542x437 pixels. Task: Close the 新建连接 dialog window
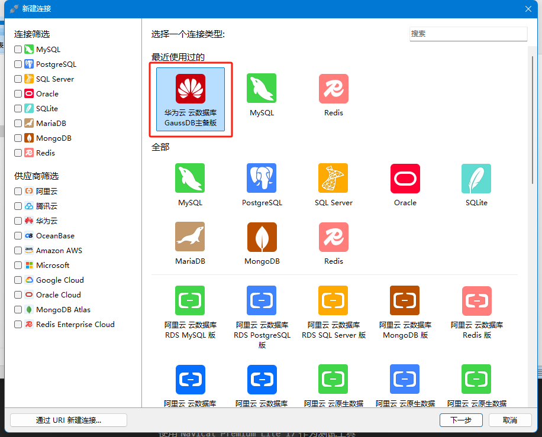pos(528,9)
